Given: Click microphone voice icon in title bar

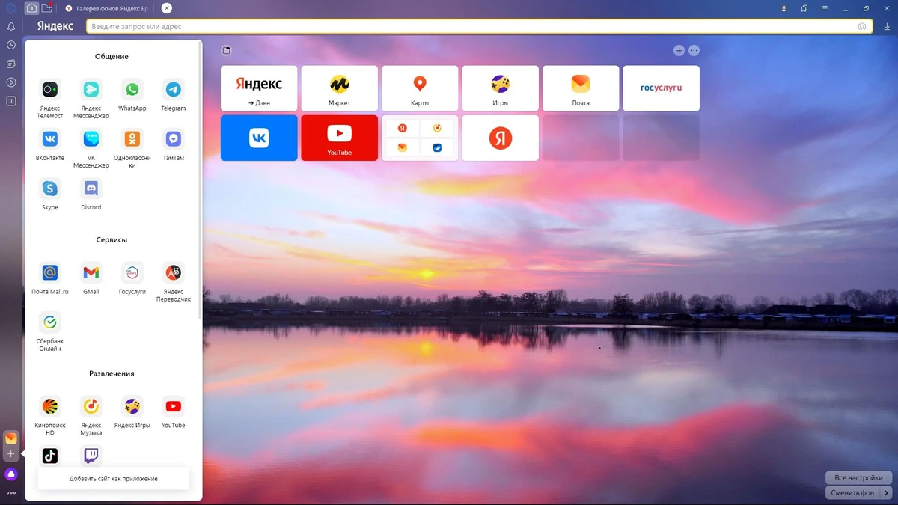Looking at the screenshot, I should tap(784, 8).
